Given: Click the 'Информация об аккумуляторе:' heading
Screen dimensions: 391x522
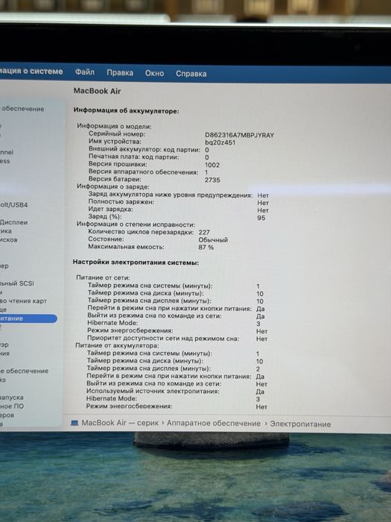Looking at the screenshot, I should point(127,111).
